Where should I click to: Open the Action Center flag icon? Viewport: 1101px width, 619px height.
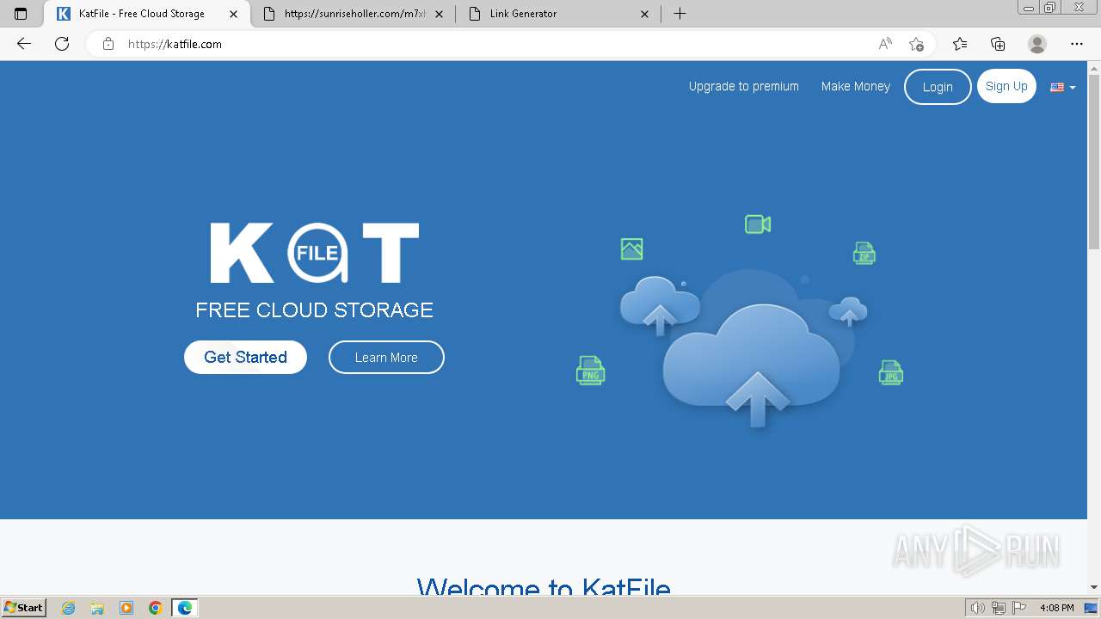coord(1019,608)
